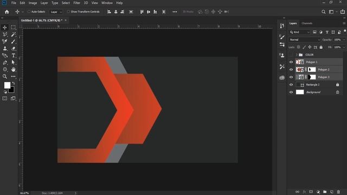The width and height of the screenshot is (347, 195).
Task: Open the Image menu
Action: [x=33, y=3]
